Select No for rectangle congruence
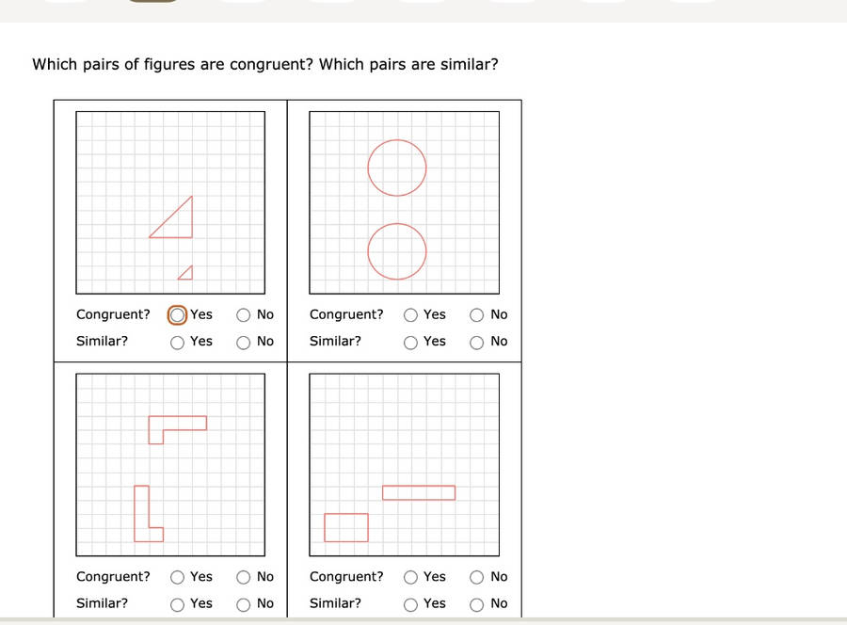This screenshot has width=847, height=625. tap(476, 576)
